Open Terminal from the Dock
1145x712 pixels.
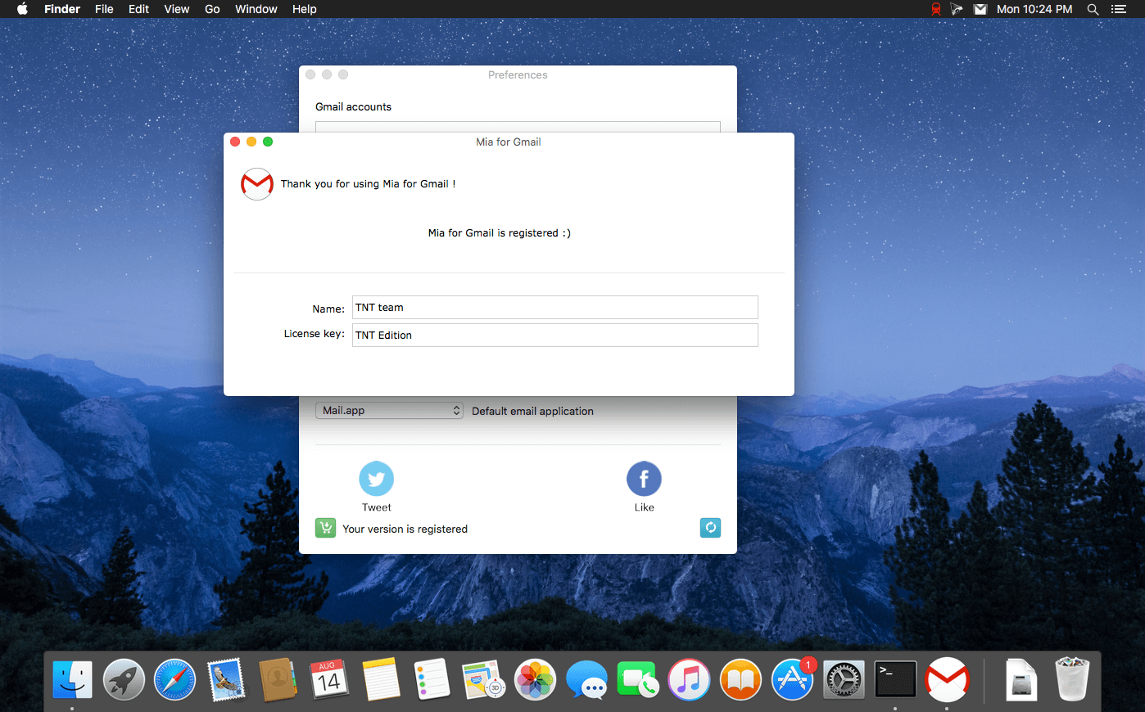tap(894, 679)
